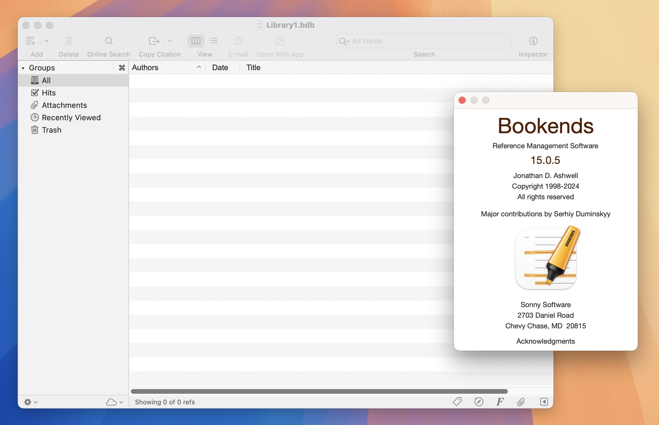
Task: Open the Add reference dropdown arrow
Action: click(x=47, y=41)
